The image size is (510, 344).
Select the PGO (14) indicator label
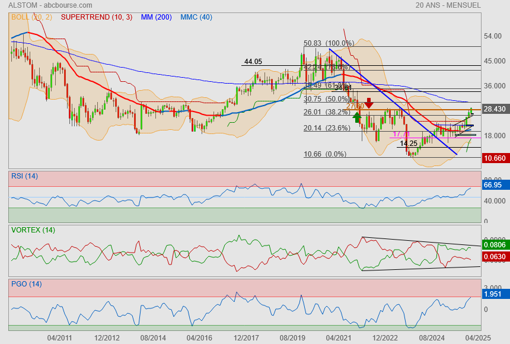(26, 284)
